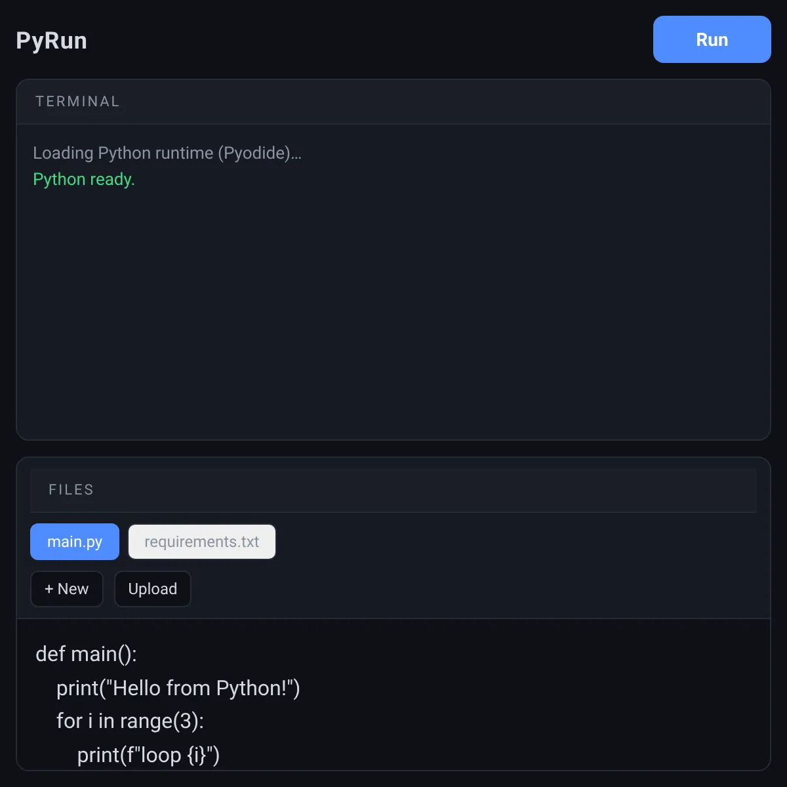The height and width of the screenshot is (787, 787).
Task: Focus the empty terminal output area
Action: (393, 308)
